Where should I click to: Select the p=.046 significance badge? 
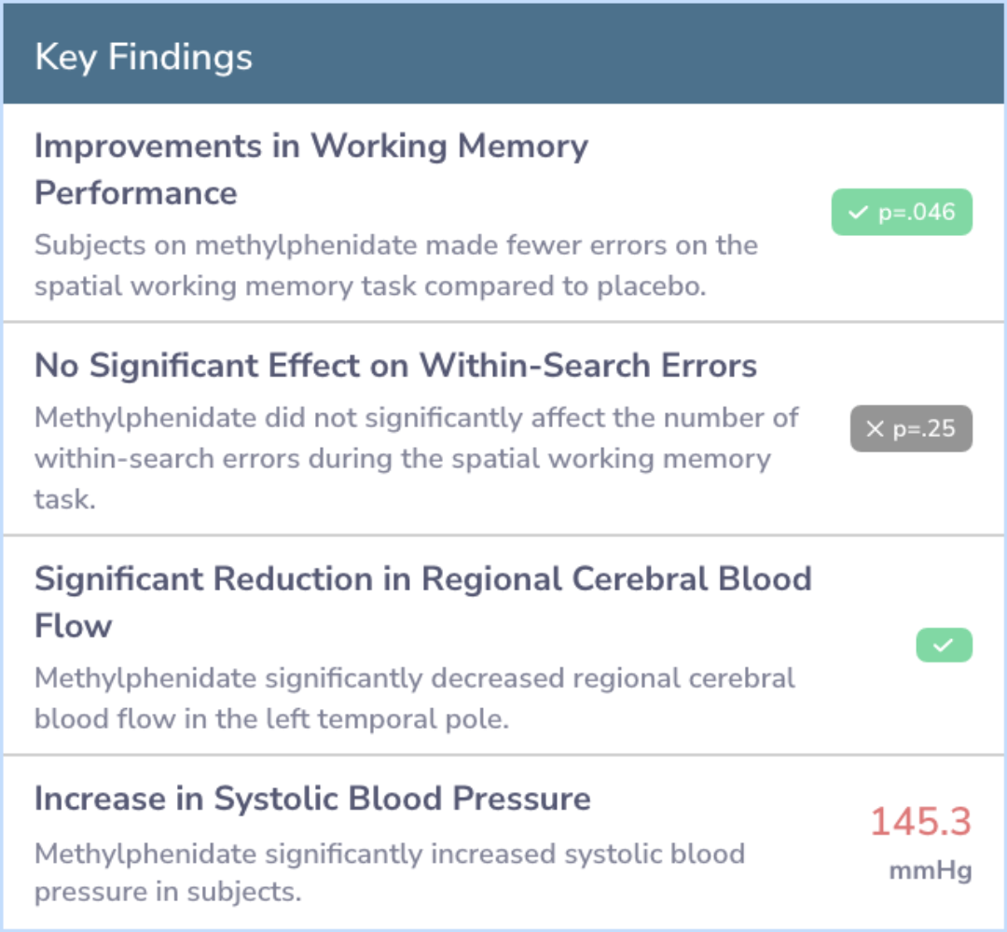click(902, 212)
